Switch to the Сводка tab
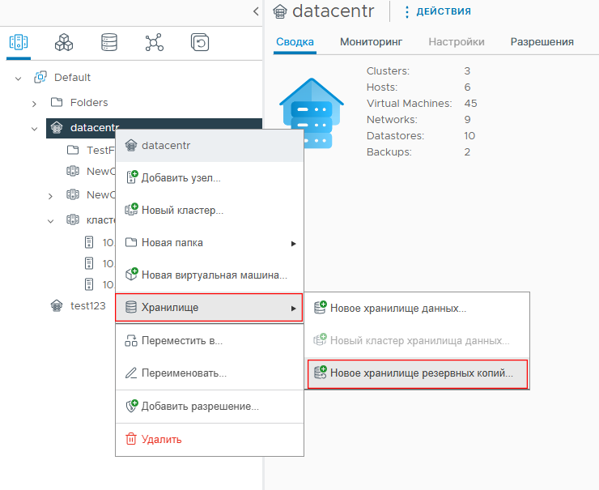Screen dimensions: 599x490 (295, 41)
